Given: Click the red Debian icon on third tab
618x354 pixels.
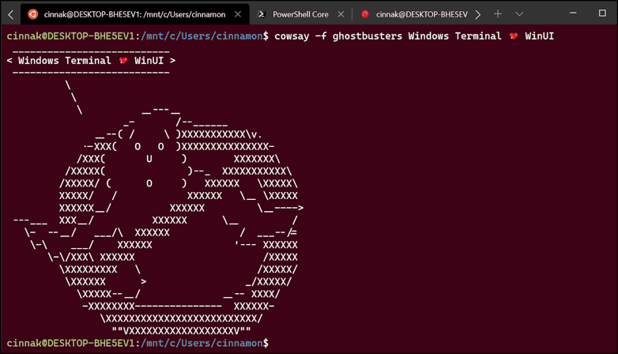Looking at the screenshot, I should tap(365, 14).
